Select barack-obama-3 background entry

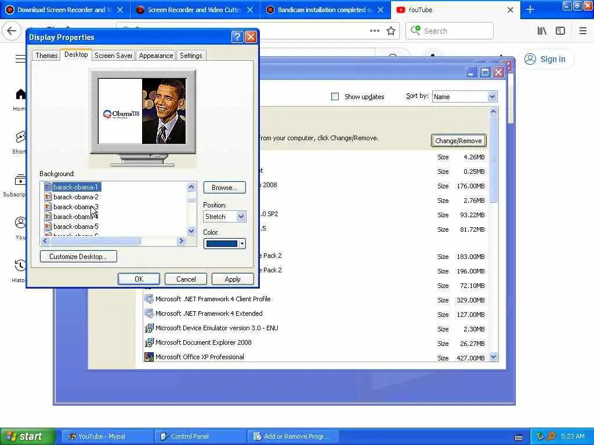(76, 207)
